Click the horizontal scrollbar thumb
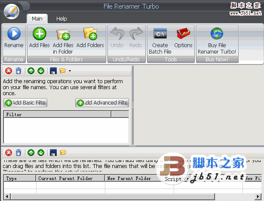The image size is (264, 201). (x=113, y=196)
